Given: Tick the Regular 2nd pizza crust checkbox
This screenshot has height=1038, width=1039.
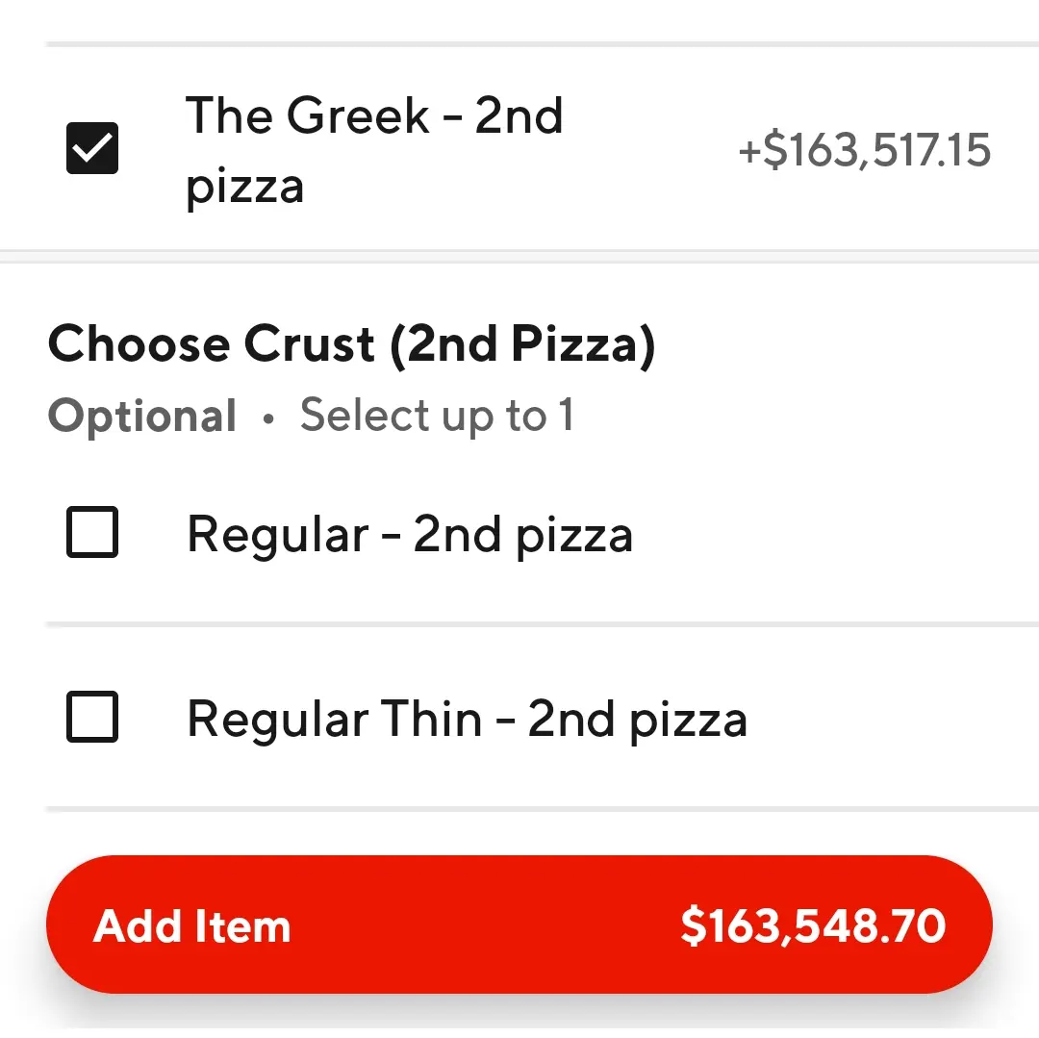Looking at the screenshot, I should [x=92, y=532].
